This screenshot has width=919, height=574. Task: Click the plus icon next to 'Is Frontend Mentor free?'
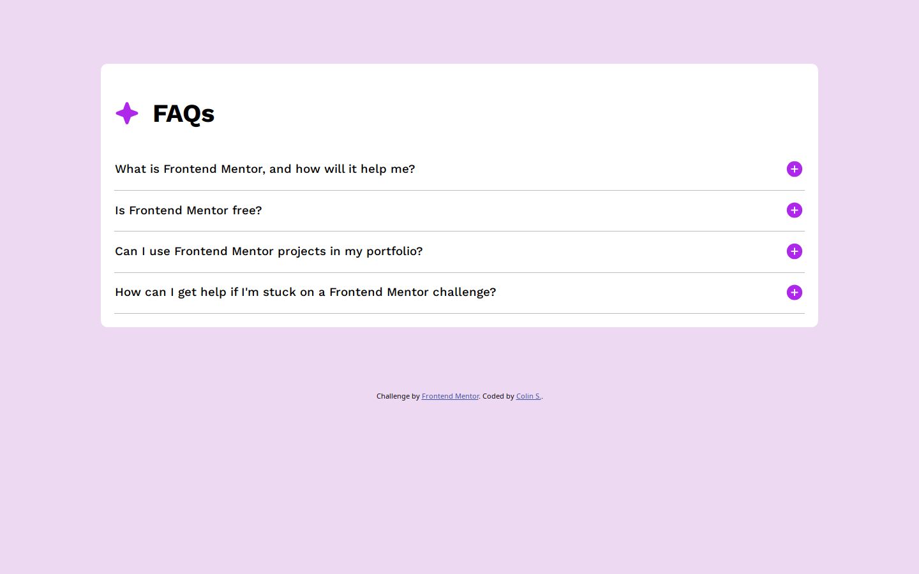tap(794, 210)
